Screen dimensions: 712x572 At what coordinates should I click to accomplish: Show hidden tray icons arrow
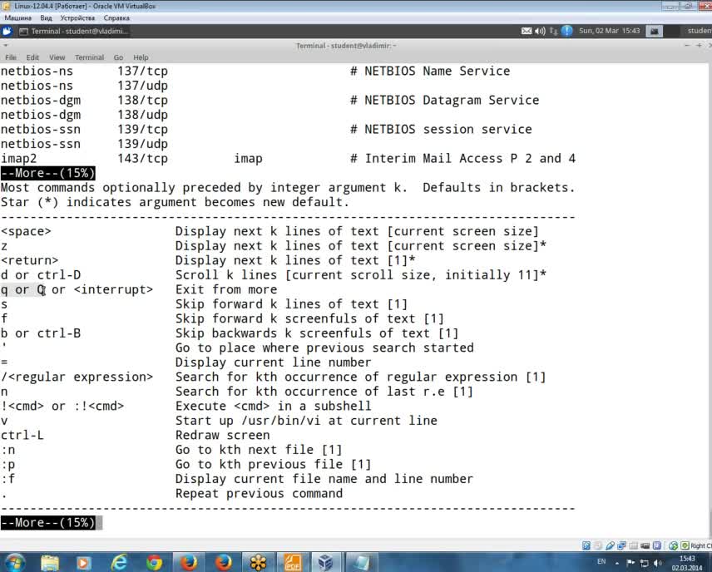[616, 563]
